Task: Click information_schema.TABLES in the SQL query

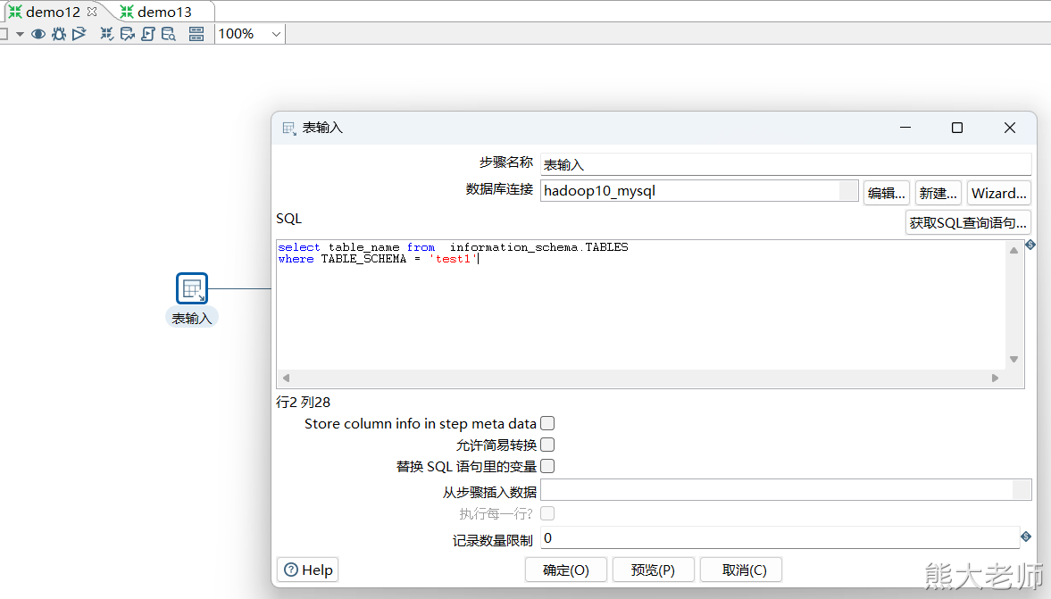Action: [539, 247]
